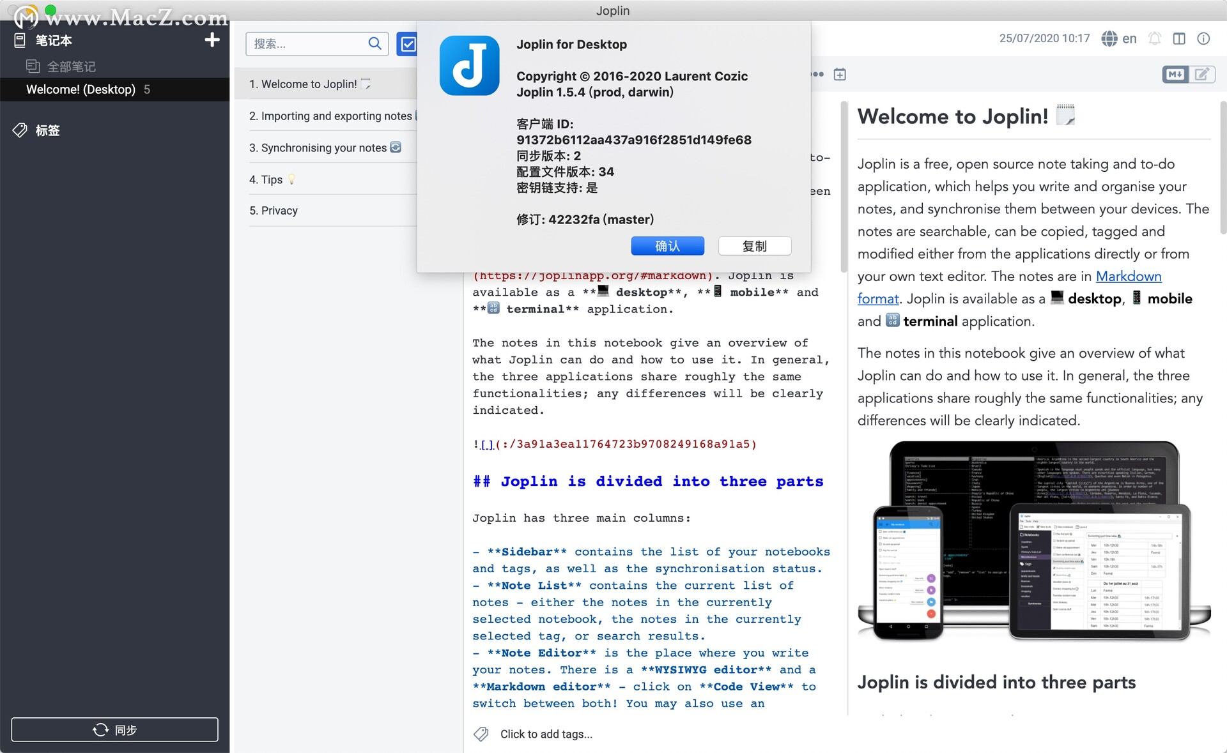Click the editor pane vertical scrollbar
Viewport: 1227px width, 753px height.
coord(844,186)
